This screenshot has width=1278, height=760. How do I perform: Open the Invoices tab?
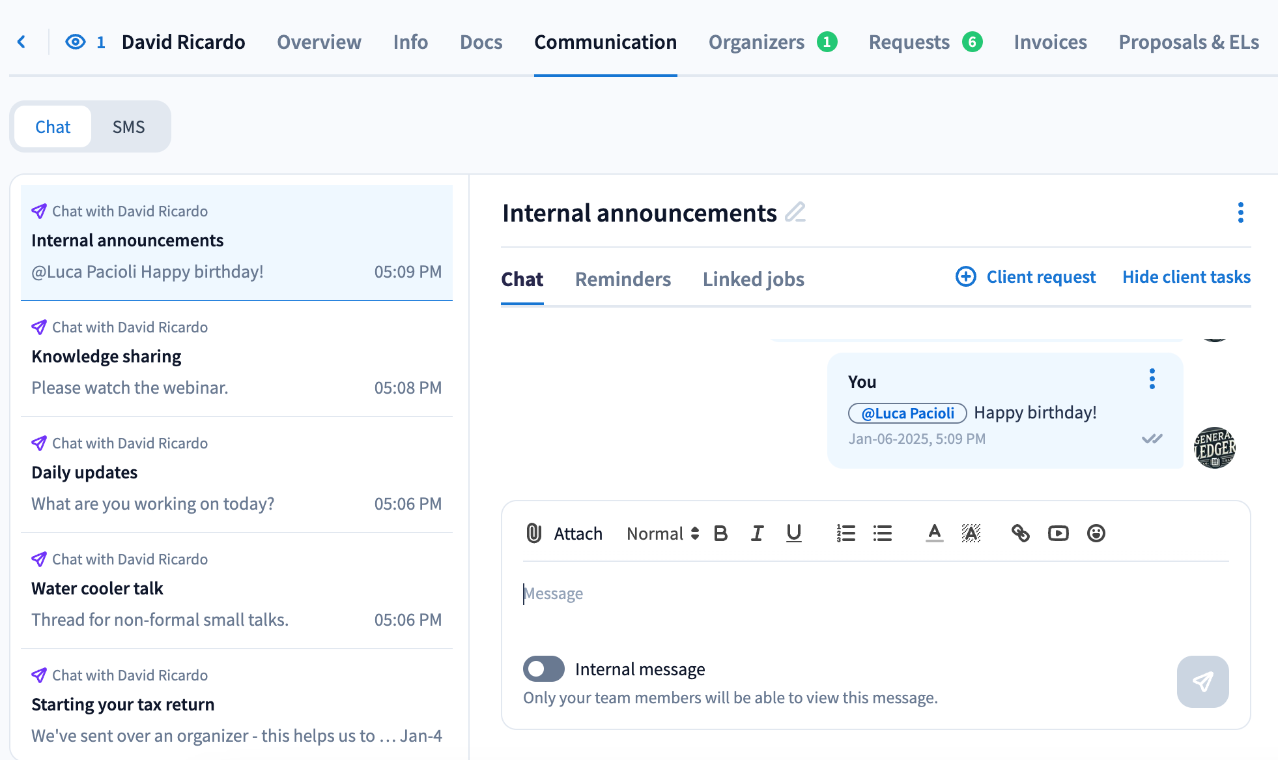pos(1050,42)
